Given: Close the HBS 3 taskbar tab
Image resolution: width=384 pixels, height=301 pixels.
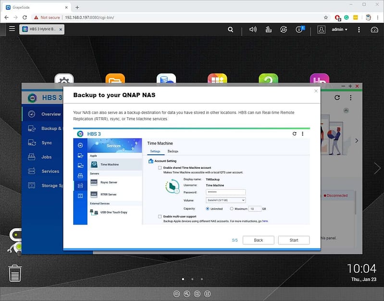Looking at the screenshot, I should coord(61,29).
